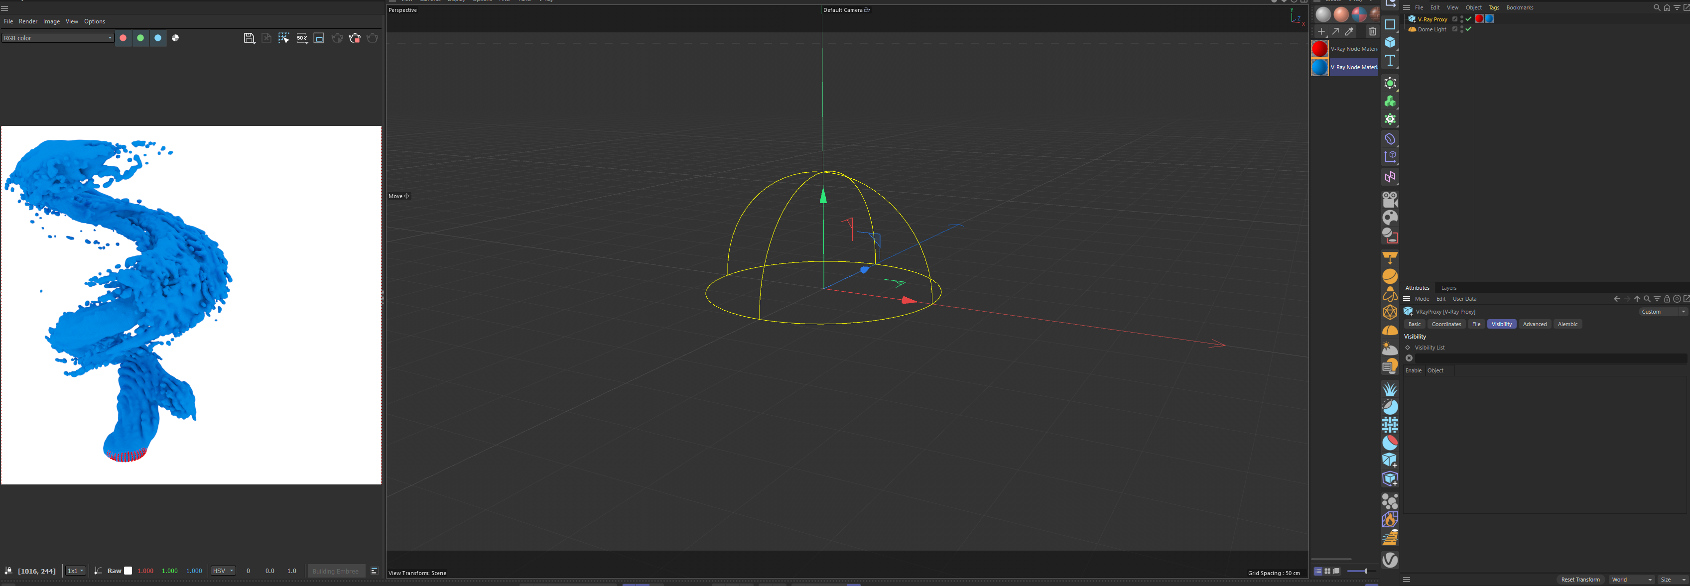Switch to alpha channel view in frame buffer

click(176, 38)
